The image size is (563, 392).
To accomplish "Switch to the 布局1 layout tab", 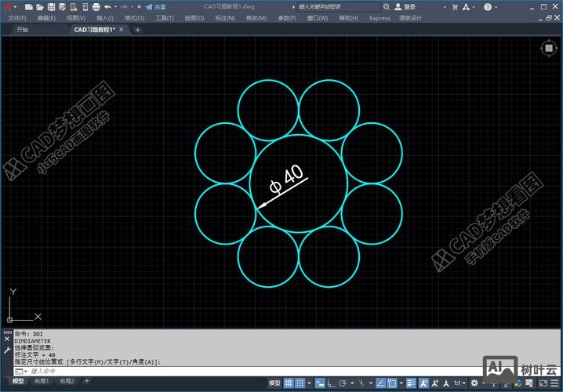I will [41, 382].
